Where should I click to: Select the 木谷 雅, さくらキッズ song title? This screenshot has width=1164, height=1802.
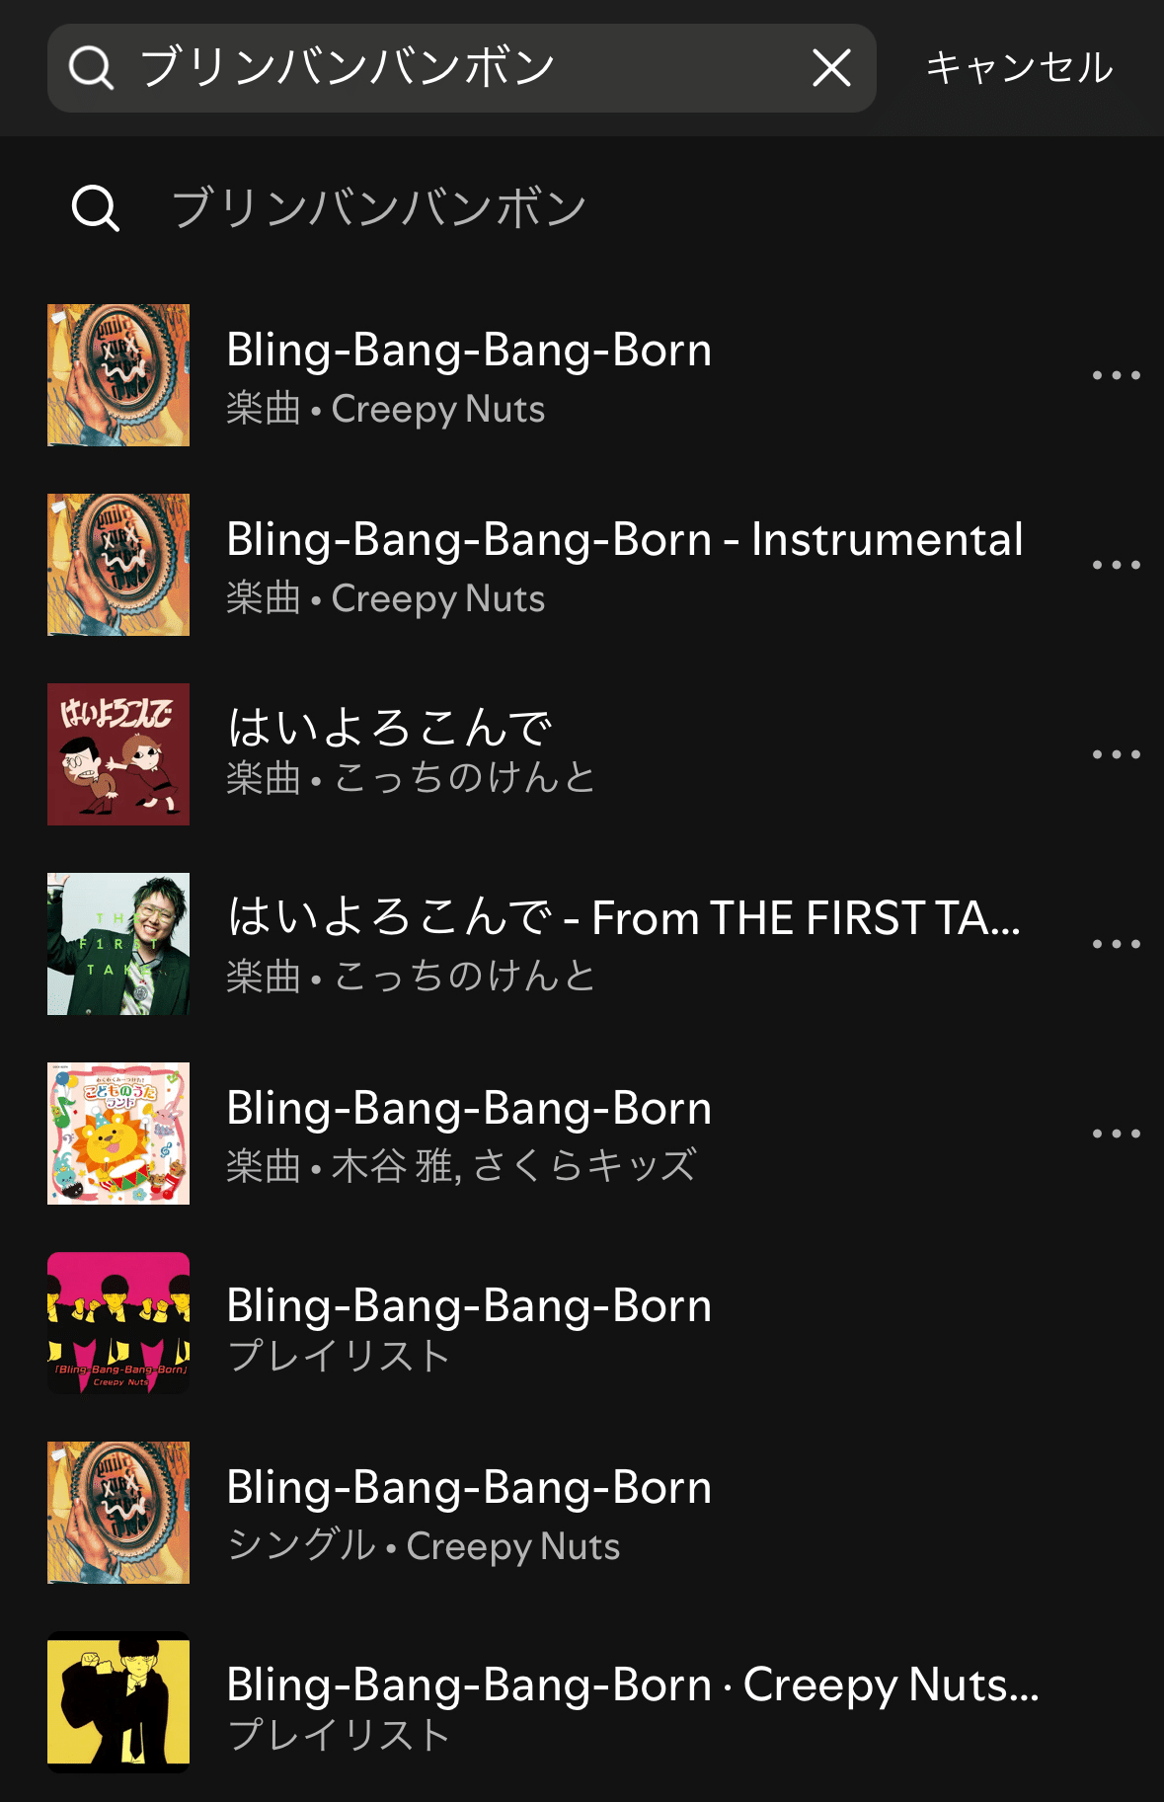[x=469, y=1110]
